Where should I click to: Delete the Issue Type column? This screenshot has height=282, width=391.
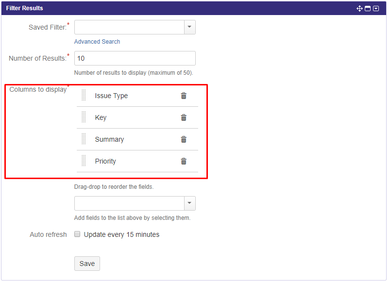click(x=184, y=96)
